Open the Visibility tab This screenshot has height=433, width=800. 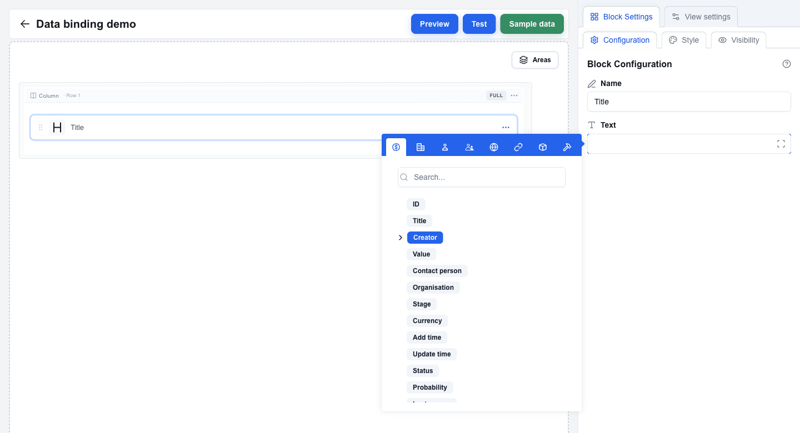pyautogui.click(x=738, y=40)
